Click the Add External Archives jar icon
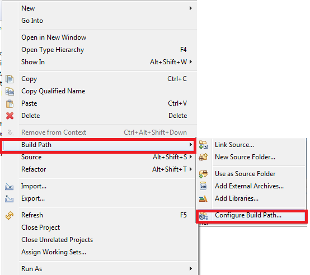 pos(203,186)
